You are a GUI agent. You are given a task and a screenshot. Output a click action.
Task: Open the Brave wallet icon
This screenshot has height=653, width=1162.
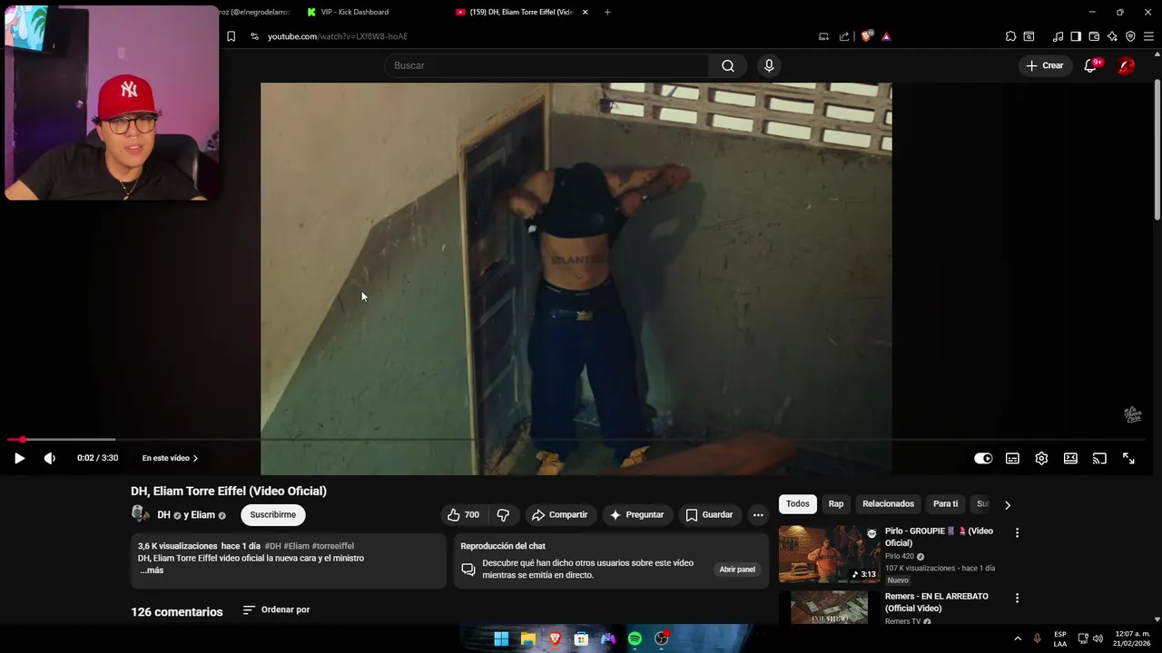coord(1094,36)
